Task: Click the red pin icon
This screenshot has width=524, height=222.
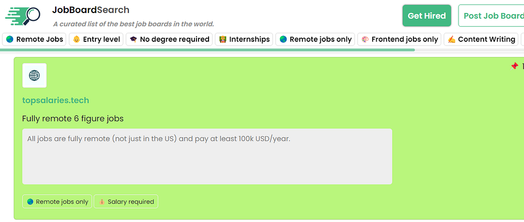Action: point(514,66)
